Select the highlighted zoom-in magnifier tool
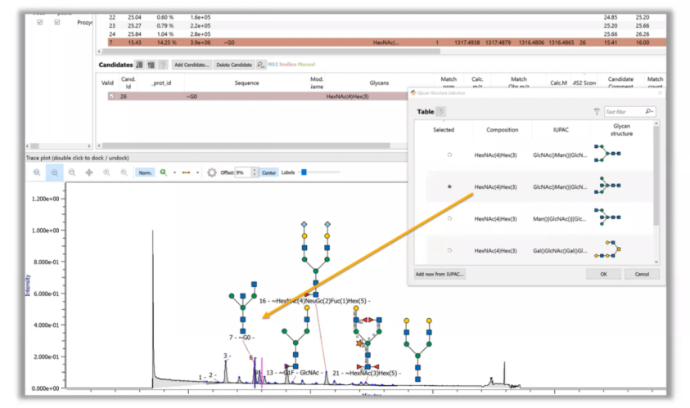 click(54, 173)
